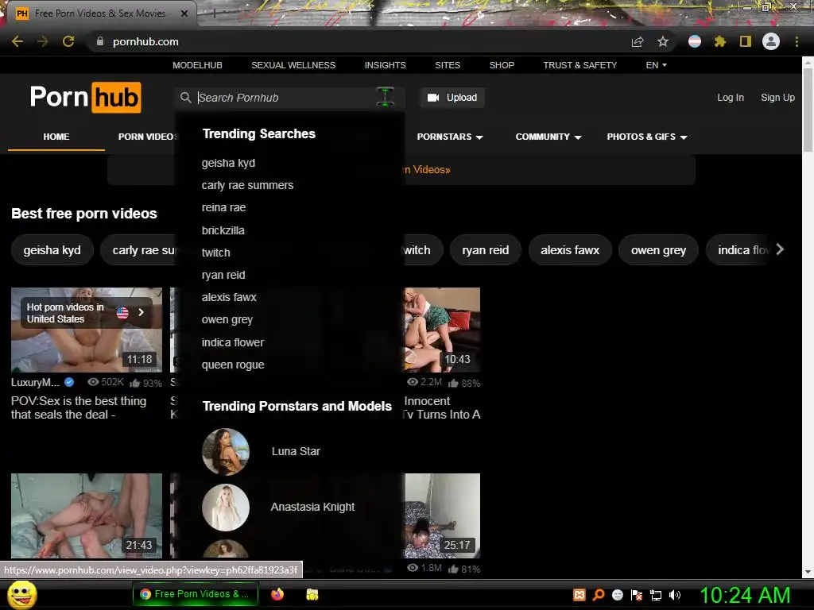Viewport: 814px width, 610px height.
Task: Click the 'geisha kyd' tag chip
Action: click(x=52, y=250)
